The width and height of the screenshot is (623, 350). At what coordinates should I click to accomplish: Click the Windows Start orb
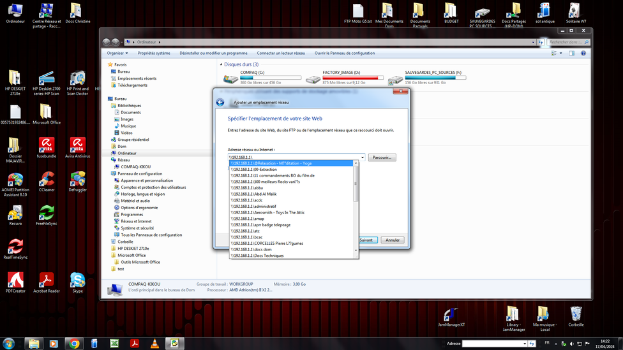coord(10,344)
